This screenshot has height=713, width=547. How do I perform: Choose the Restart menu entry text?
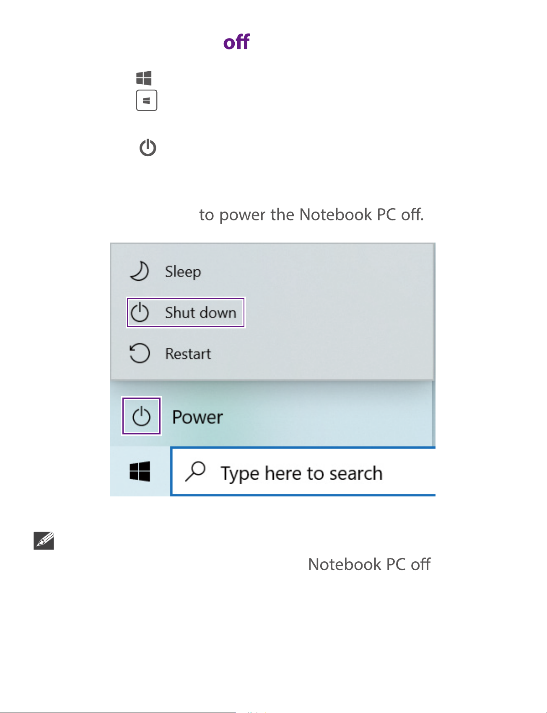point(188,354)
